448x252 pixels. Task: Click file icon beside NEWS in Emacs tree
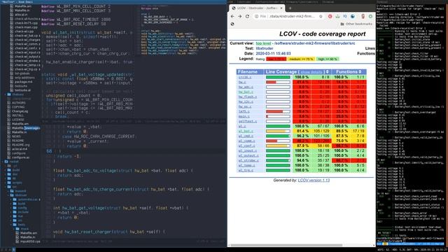8,136
